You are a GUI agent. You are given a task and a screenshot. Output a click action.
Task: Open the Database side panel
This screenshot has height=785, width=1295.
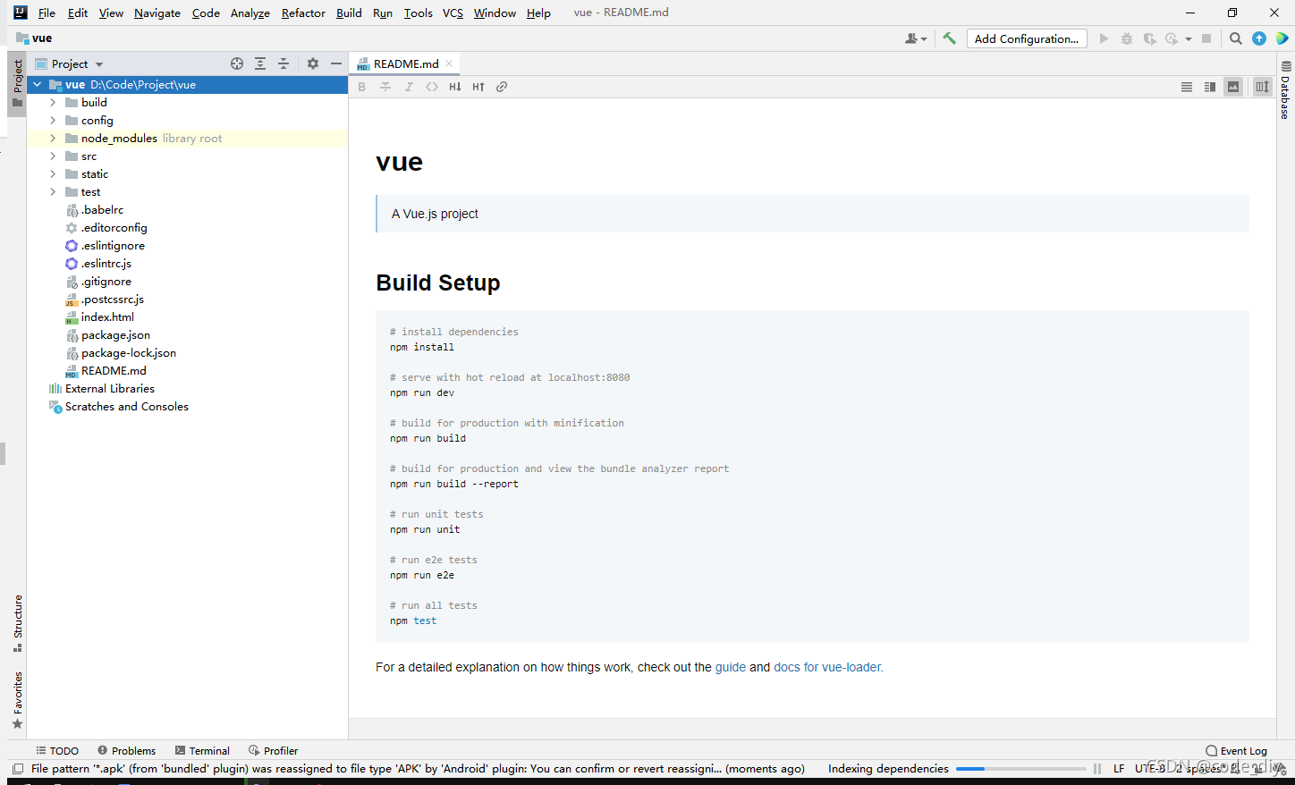1286,90
